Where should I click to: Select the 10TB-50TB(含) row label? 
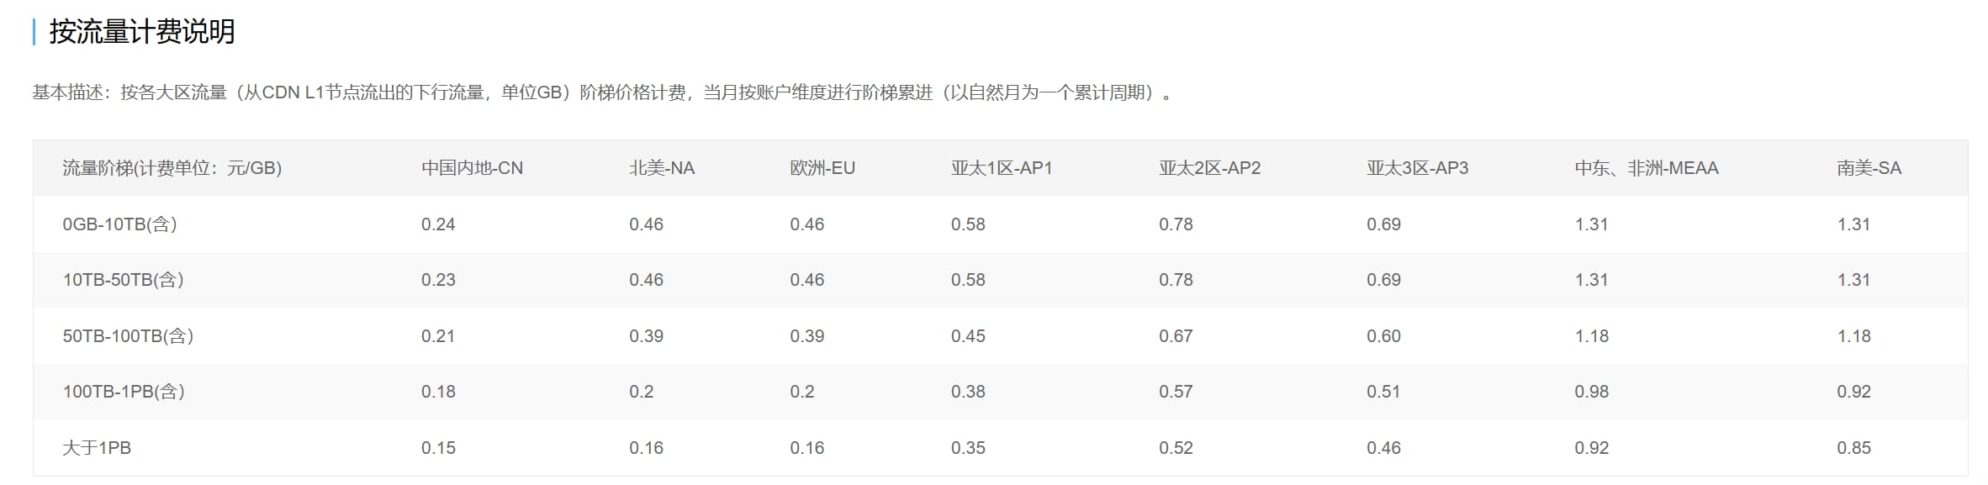[123, 280]
